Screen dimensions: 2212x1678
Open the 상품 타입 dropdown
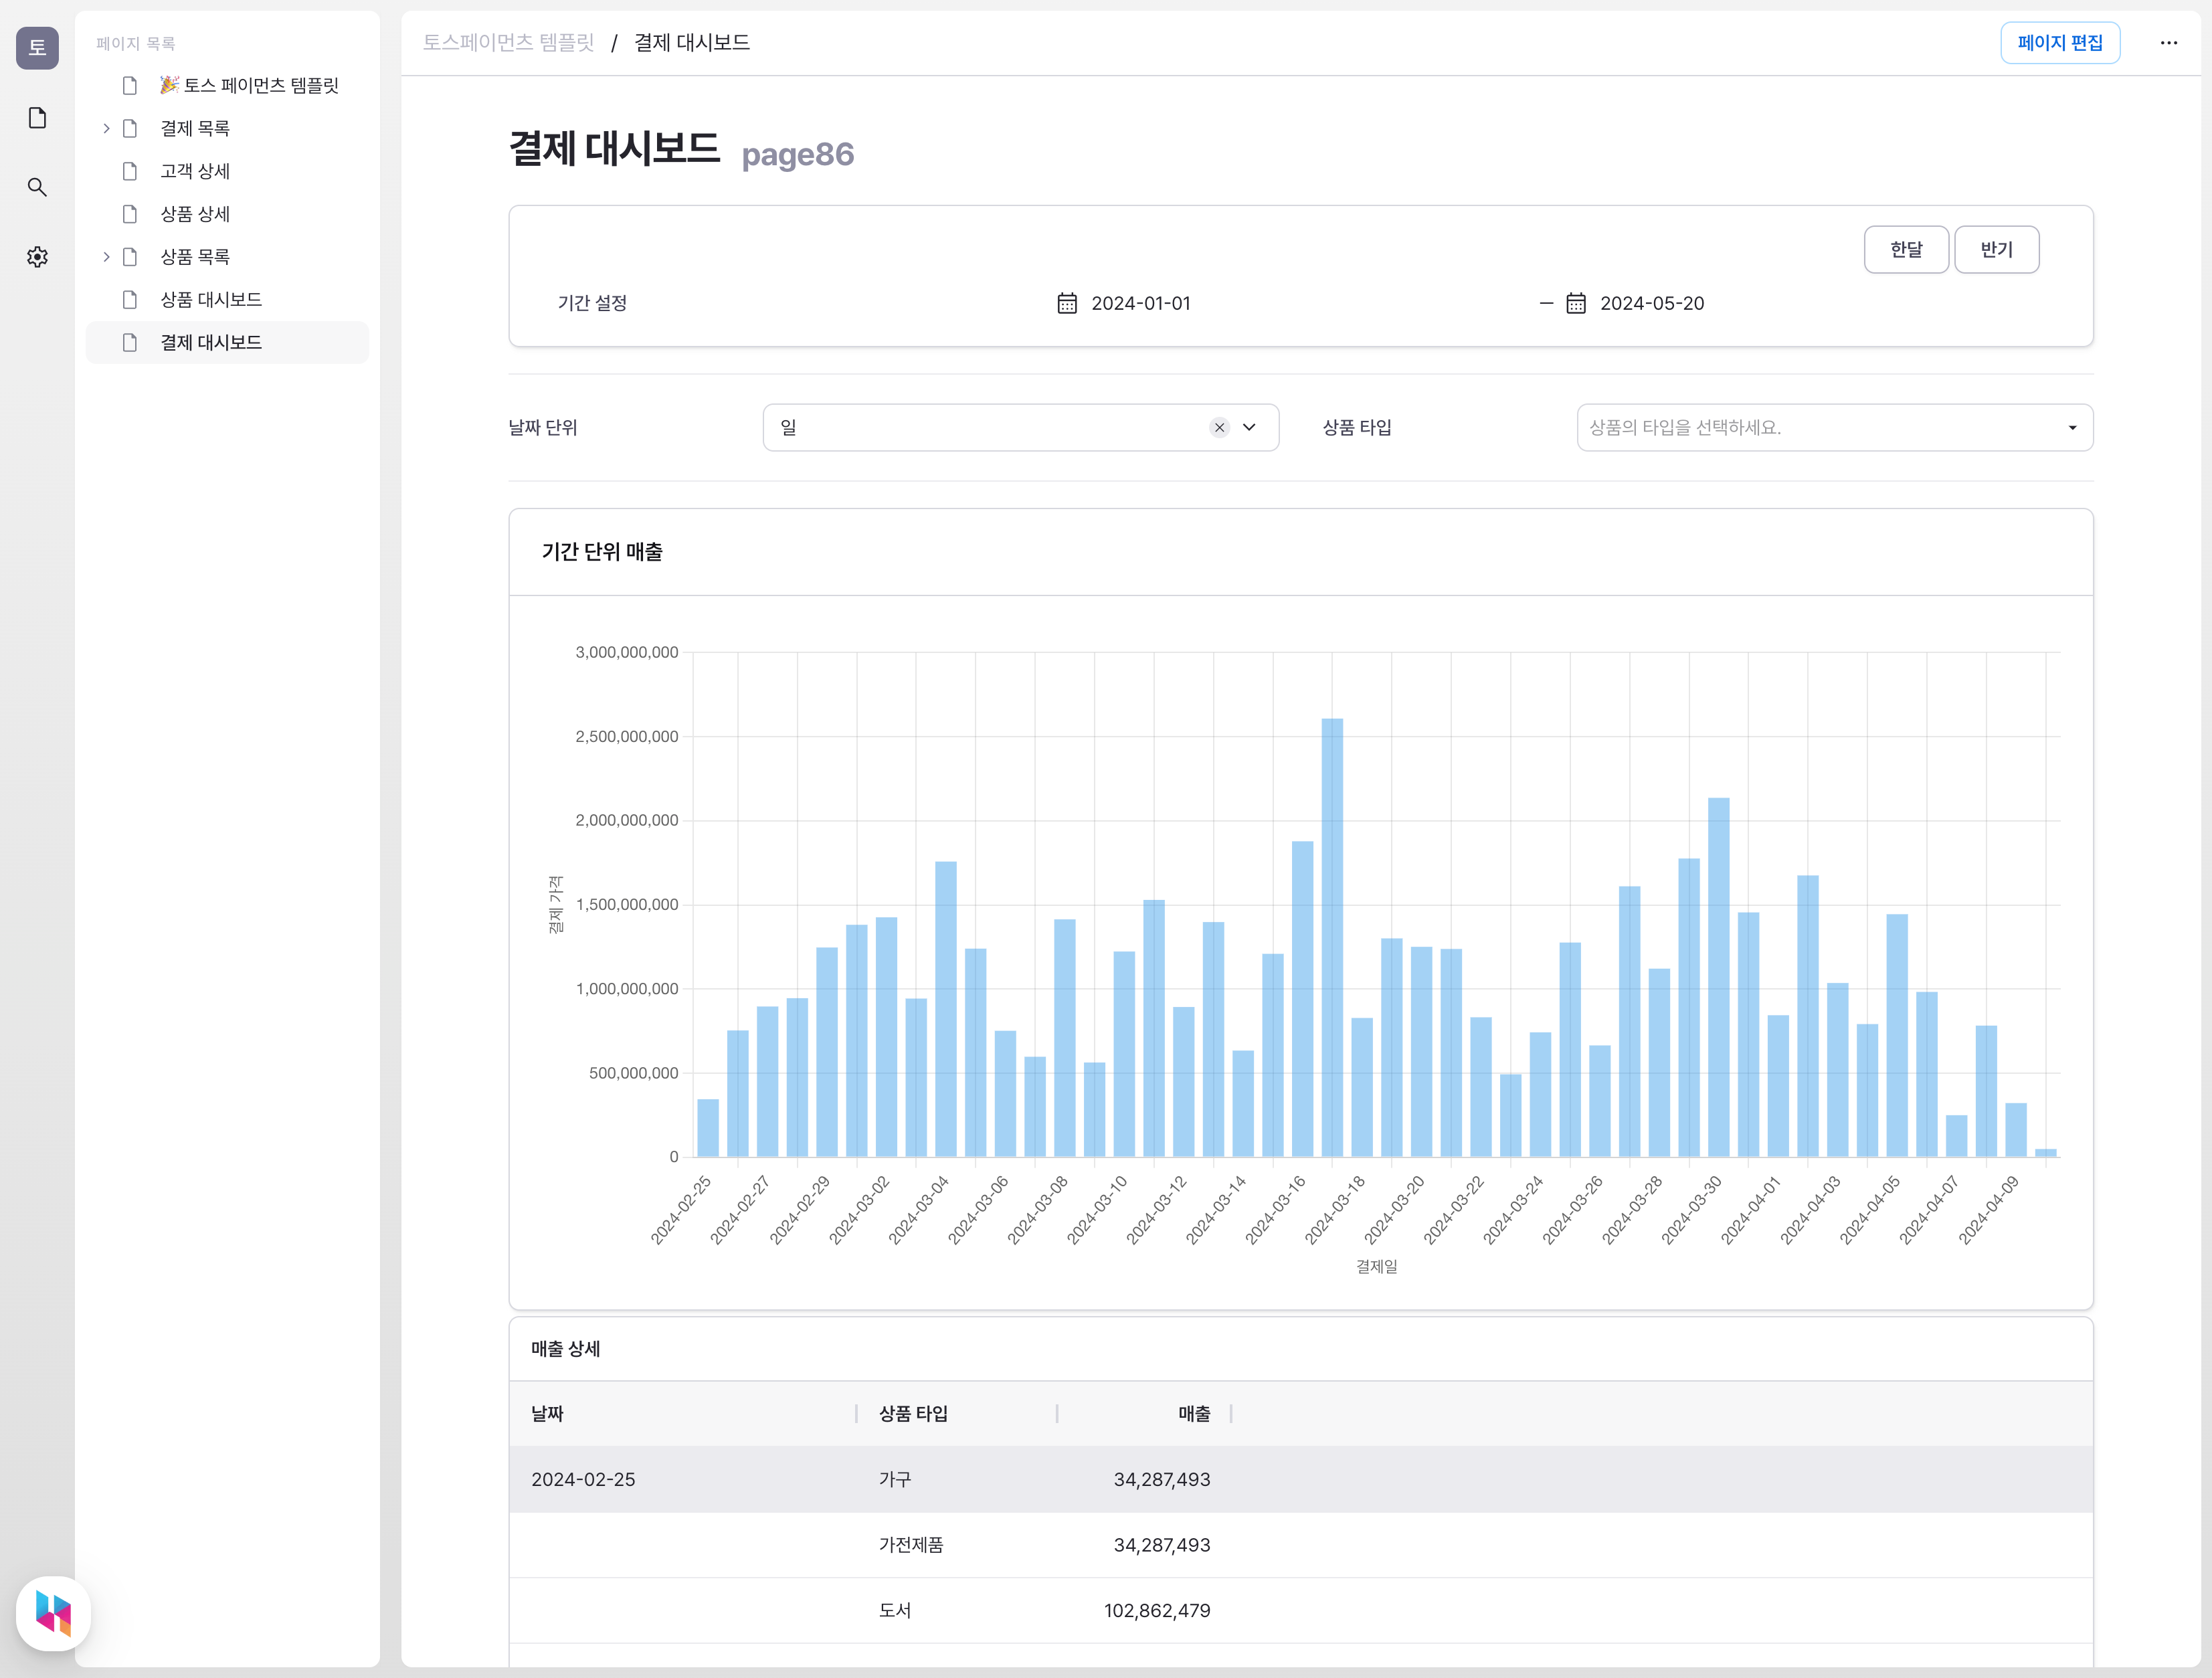(x=1834, y=427)
